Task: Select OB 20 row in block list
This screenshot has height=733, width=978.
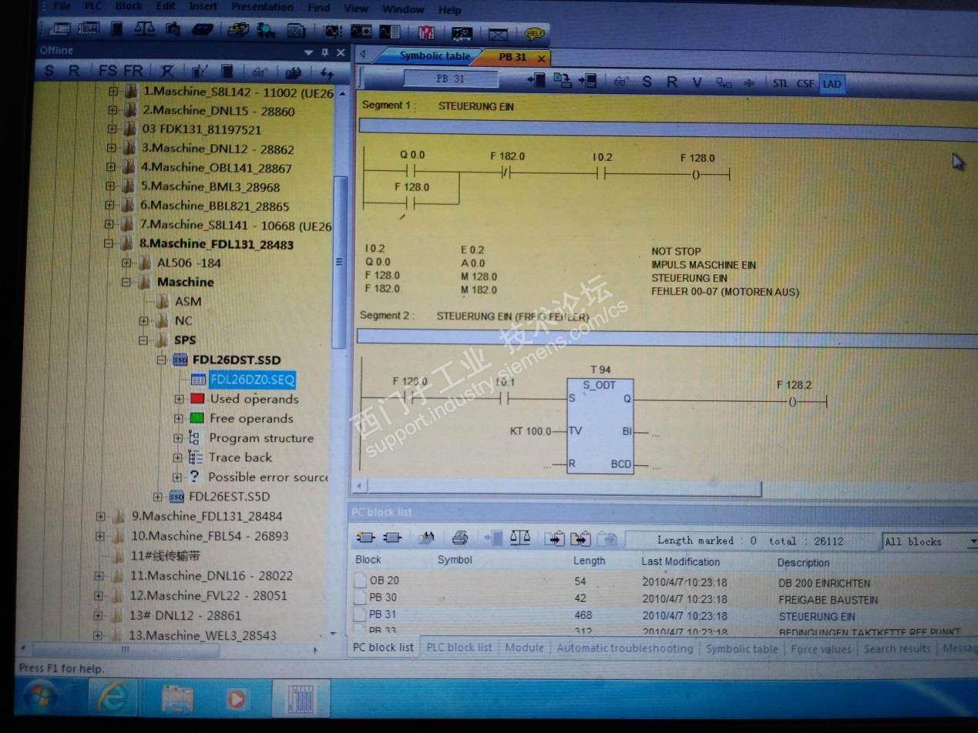Action: click(x=663, y=581)
